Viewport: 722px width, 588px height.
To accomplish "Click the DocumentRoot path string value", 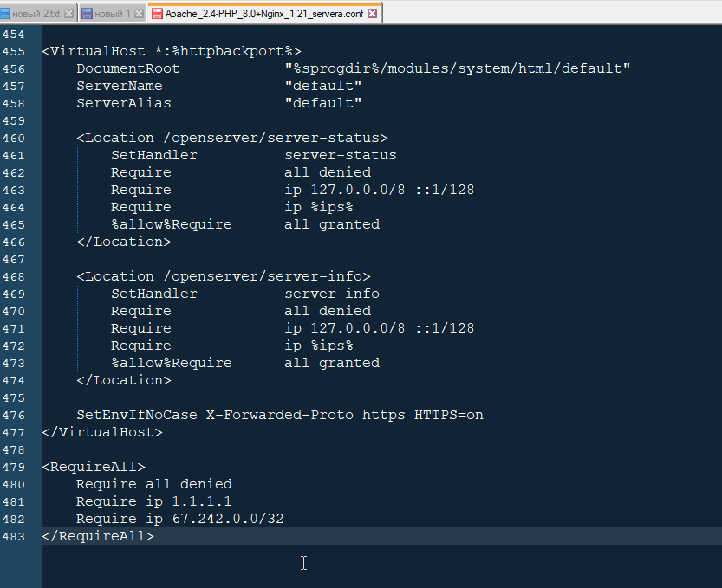I will click(x=457, y=68).
